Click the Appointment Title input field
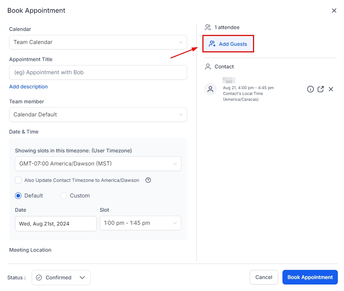The width and height of the screenshot is (344, 291). (x=98, y=72)
